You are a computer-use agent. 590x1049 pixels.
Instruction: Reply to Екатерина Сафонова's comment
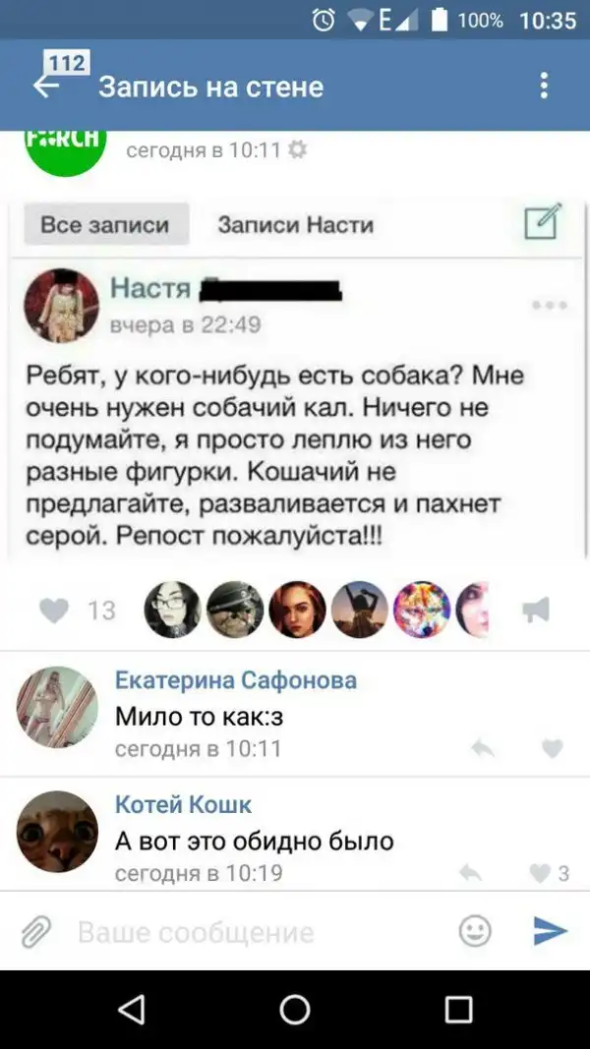[x=482, y=748]
